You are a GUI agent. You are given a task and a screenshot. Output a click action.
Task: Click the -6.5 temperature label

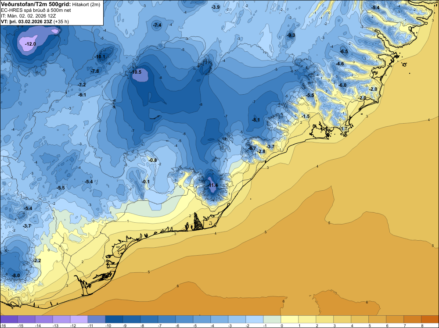[x=344, y=51]
